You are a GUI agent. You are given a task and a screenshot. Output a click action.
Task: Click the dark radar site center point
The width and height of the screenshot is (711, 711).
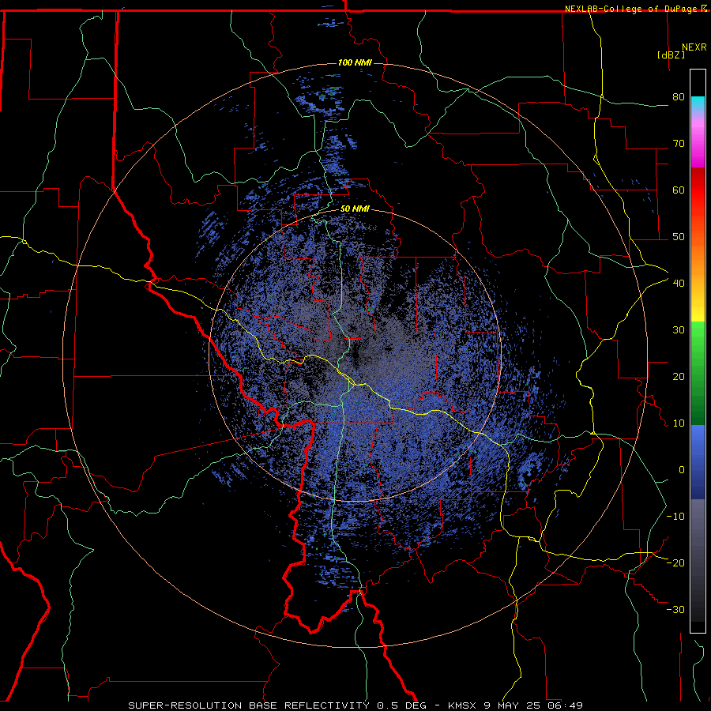click(x=355, y=355)
